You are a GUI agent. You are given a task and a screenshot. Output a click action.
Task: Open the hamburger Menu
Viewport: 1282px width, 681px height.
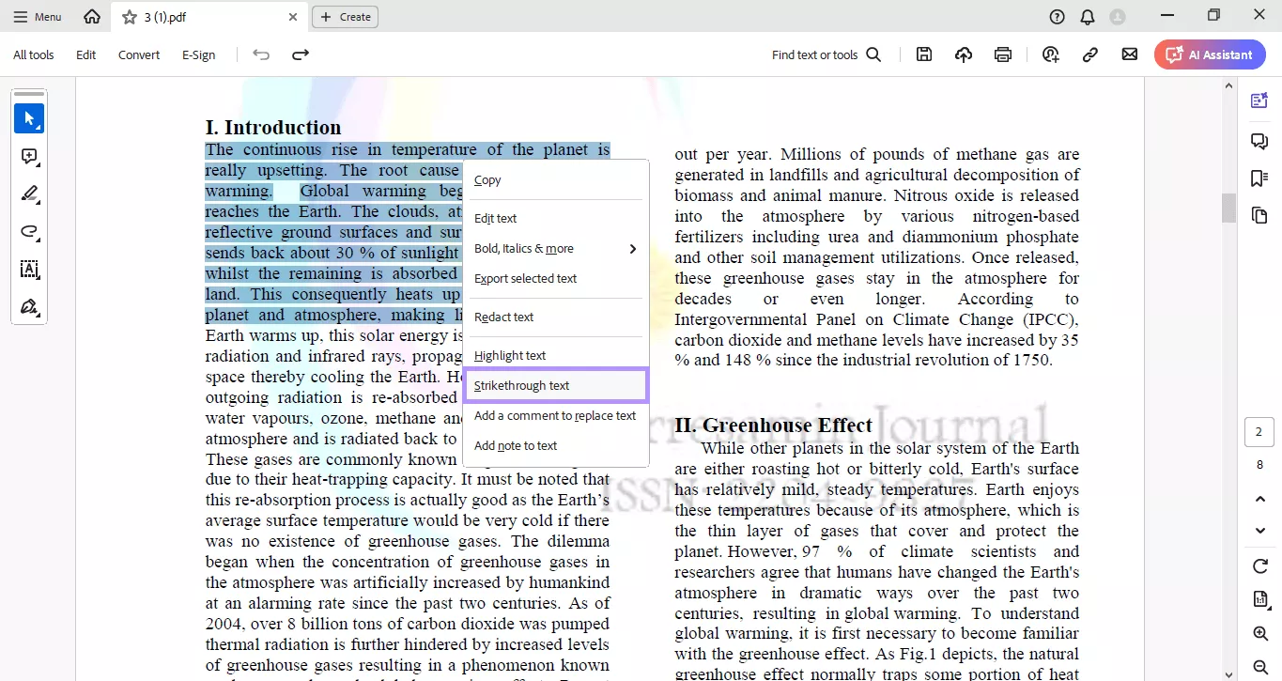(37, 16)
